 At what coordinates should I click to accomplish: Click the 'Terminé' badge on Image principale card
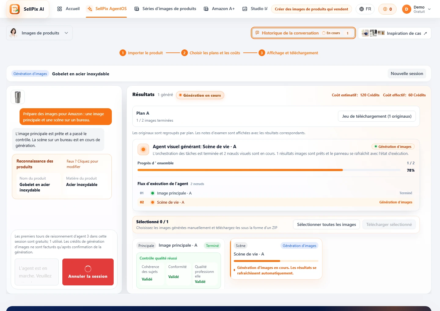pyautogui.click(x=212, y=246)
